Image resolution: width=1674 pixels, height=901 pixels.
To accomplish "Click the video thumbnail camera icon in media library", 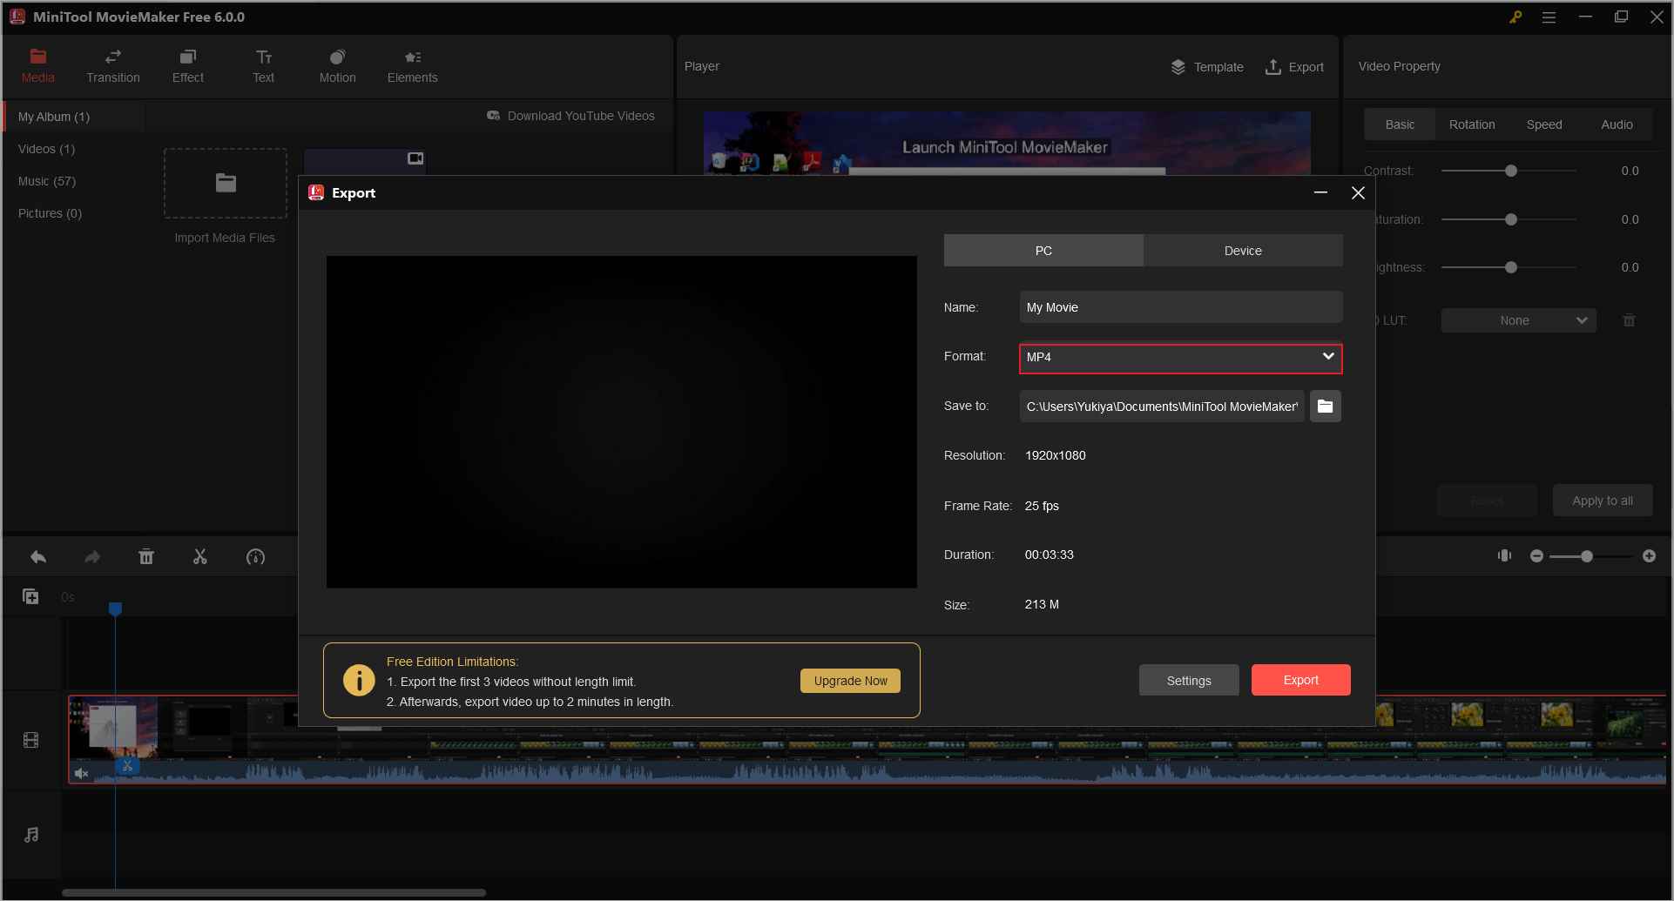I will click(415, 158).
